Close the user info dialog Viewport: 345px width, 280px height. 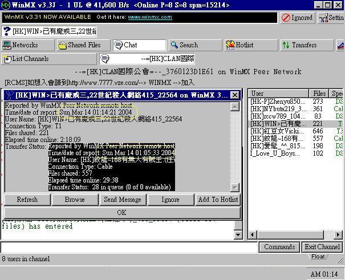click(235, 95)
